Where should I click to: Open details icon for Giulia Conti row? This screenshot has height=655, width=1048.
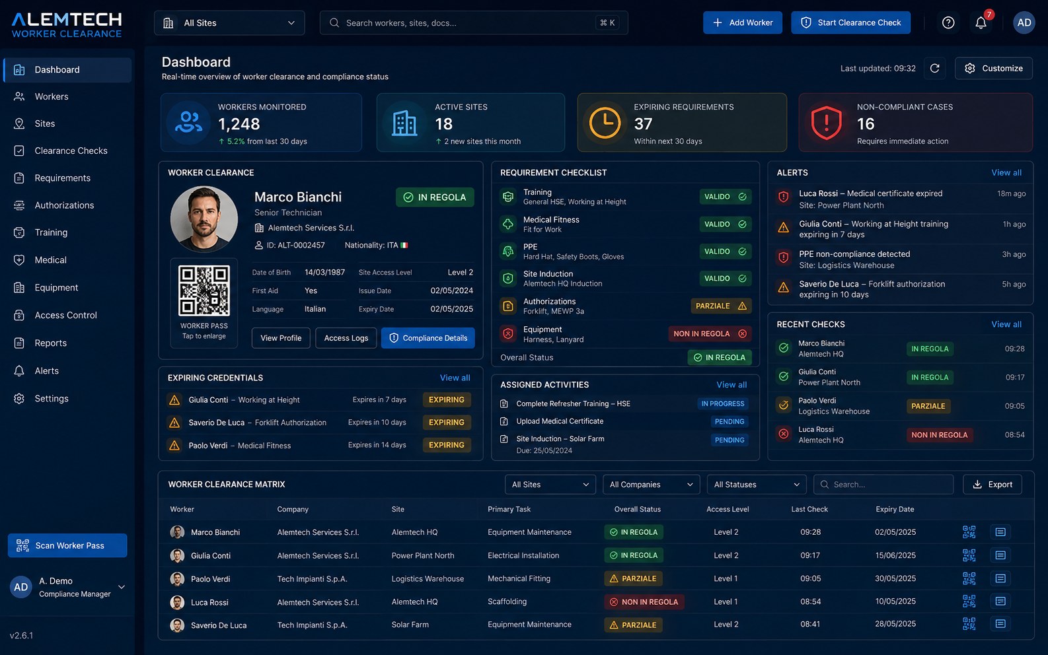1000,555
